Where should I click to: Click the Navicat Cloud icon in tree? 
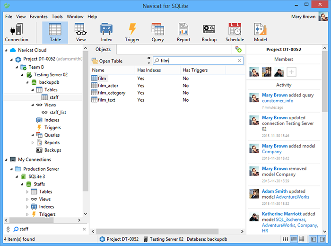pos(13,50)
